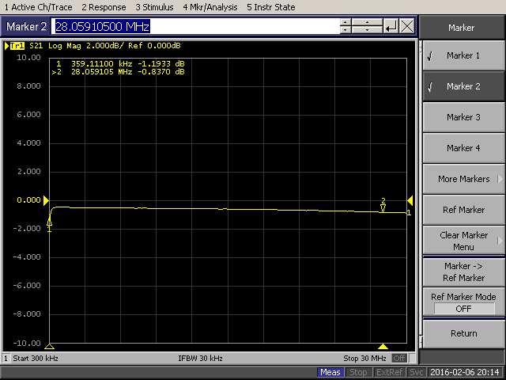Click the IFBW 30 kHz readout

(200, 359)
